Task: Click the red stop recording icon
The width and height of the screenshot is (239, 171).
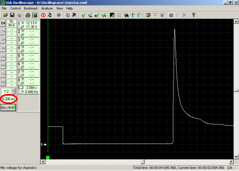Action: click(43, 15)
